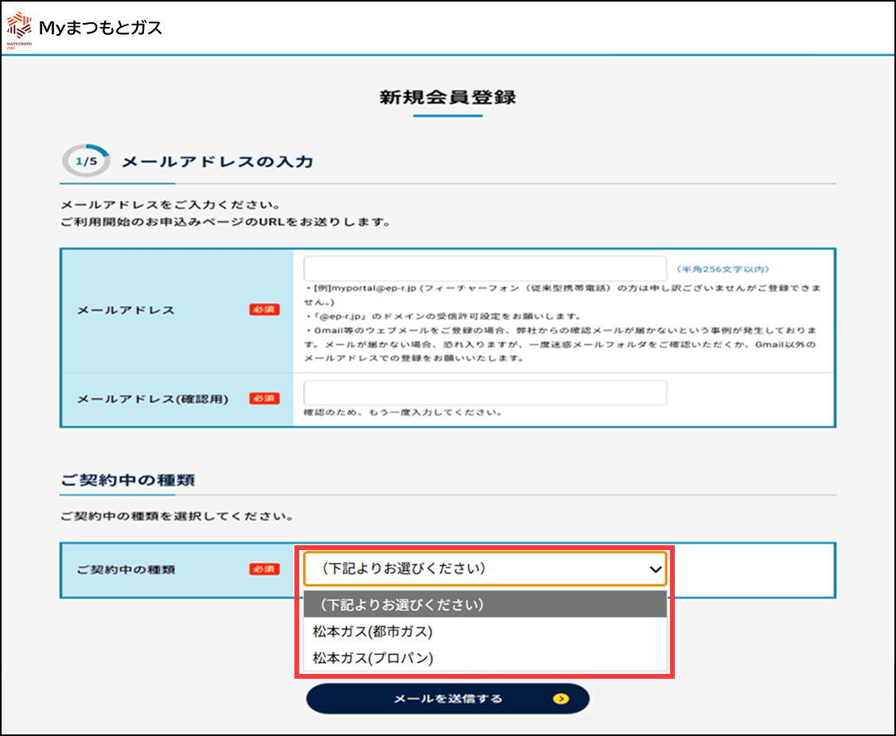Select the 松本ガス(都市ガス) option

coord(372,632)
